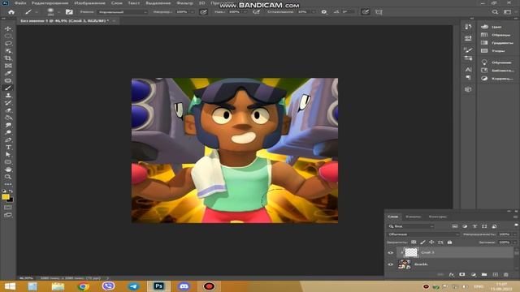Select the Crop tool
This screenshot has width=520, height=292.
coord(8,58)
